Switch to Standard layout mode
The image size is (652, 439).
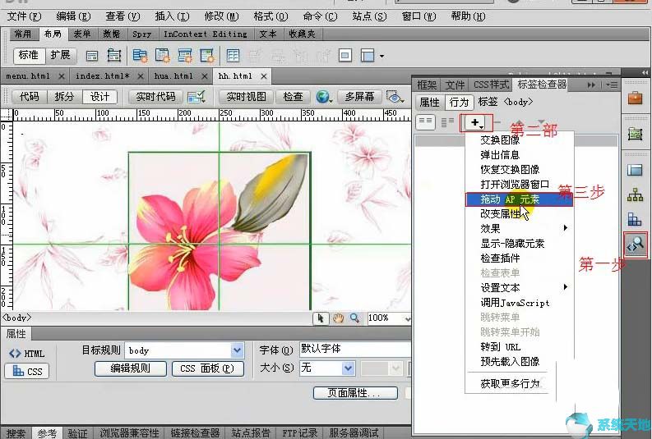pyautogui.click(x=29, y=55)
